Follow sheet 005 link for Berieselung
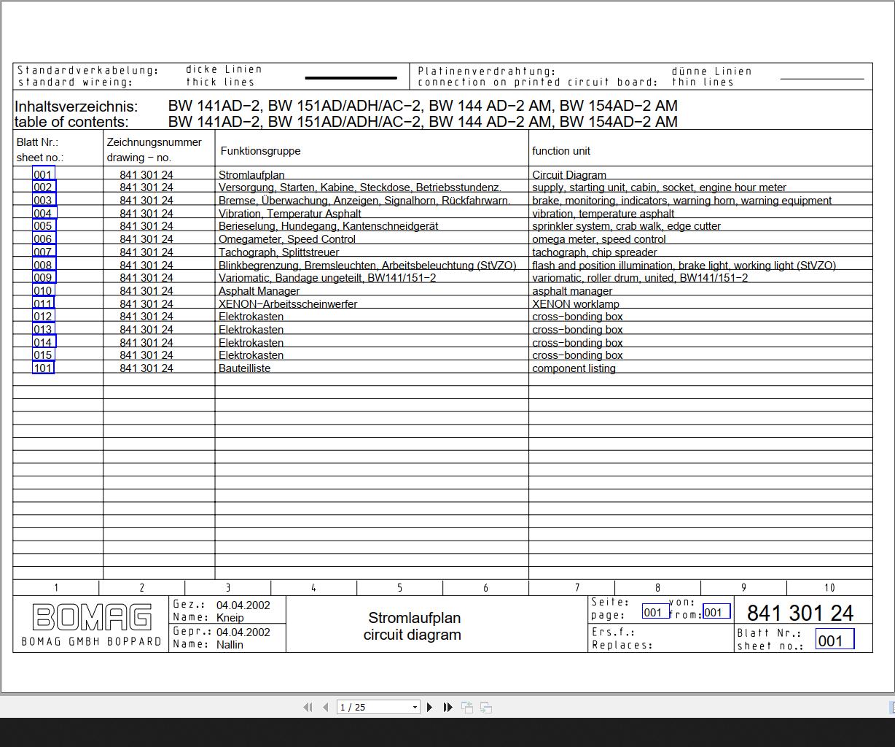 (43, 226)
